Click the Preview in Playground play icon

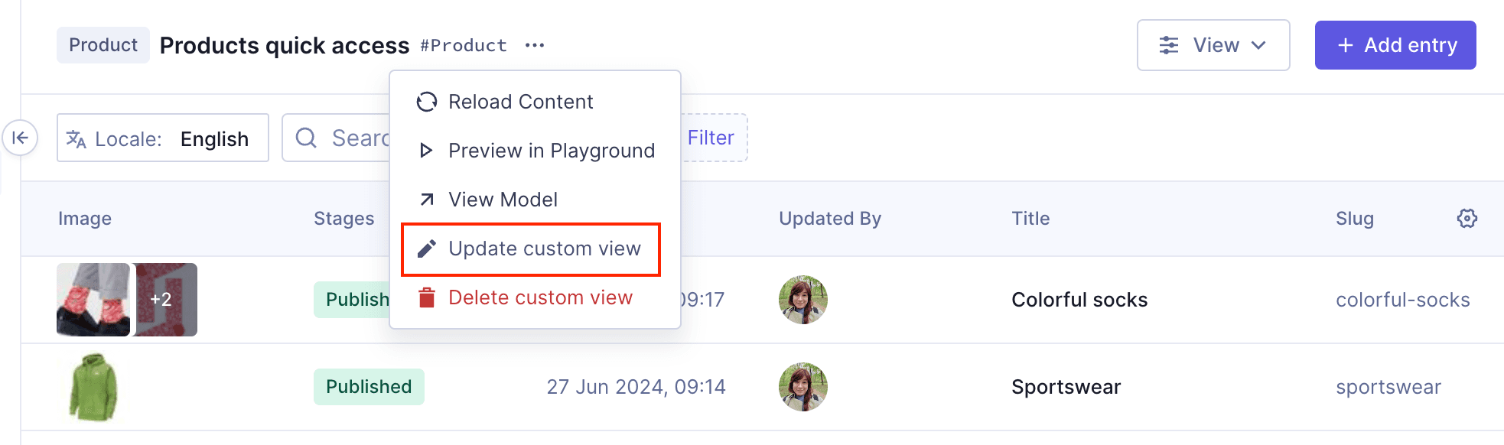[x=426, y=151]
